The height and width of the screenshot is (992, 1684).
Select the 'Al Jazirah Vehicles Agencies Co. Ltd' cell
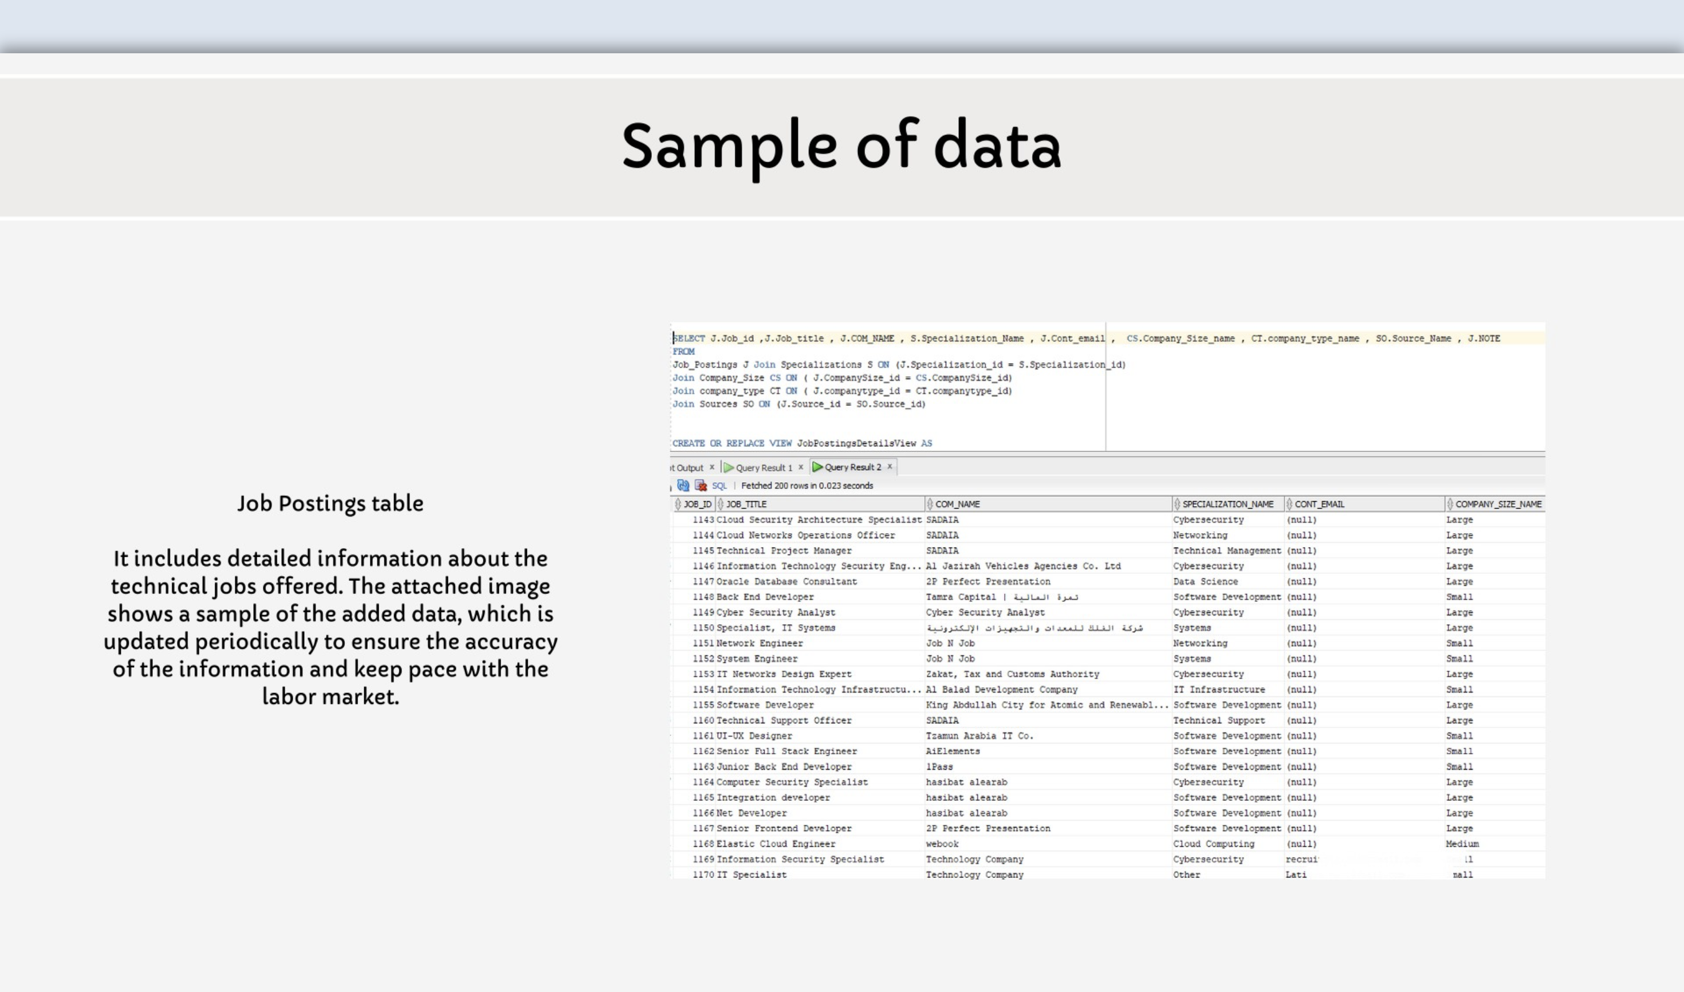[1048, 566]
